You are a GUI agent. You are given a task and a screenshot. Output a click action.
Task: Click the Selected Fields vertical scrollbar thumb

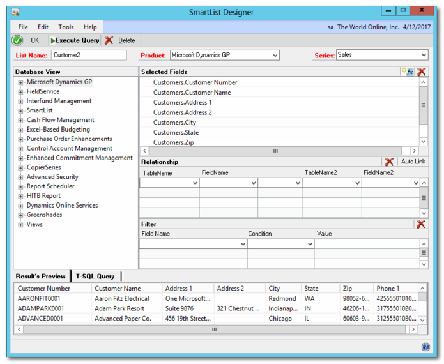click(424, 105)
